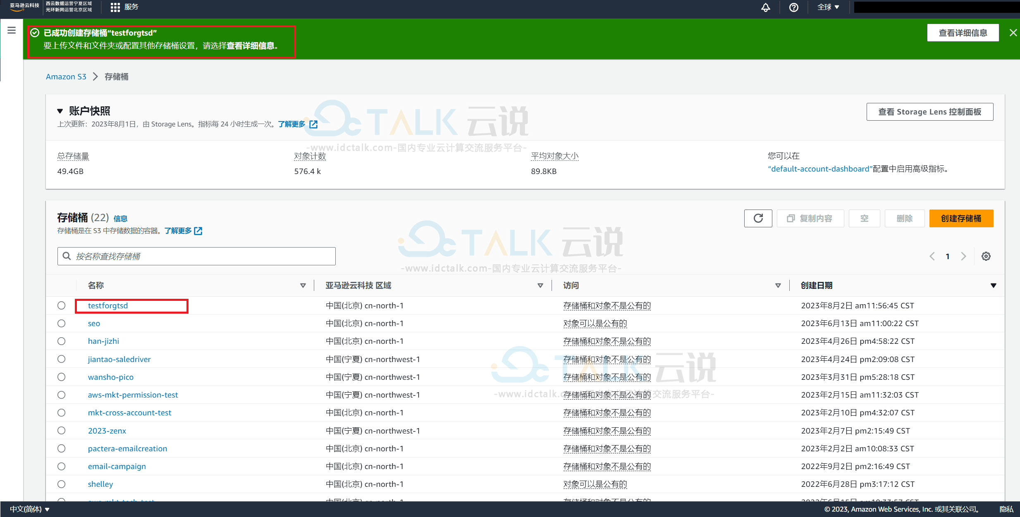The height and width of the screenshot is (517, 1020).
Task: Collapse the 账户快照 section
Action: point(60,111)
